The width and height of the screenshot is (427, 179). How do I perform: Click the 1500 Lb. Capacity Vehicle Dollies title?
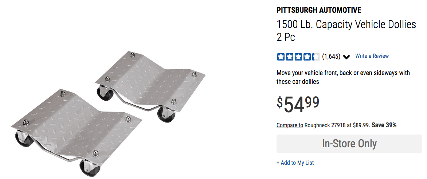(x=346, y=24)
